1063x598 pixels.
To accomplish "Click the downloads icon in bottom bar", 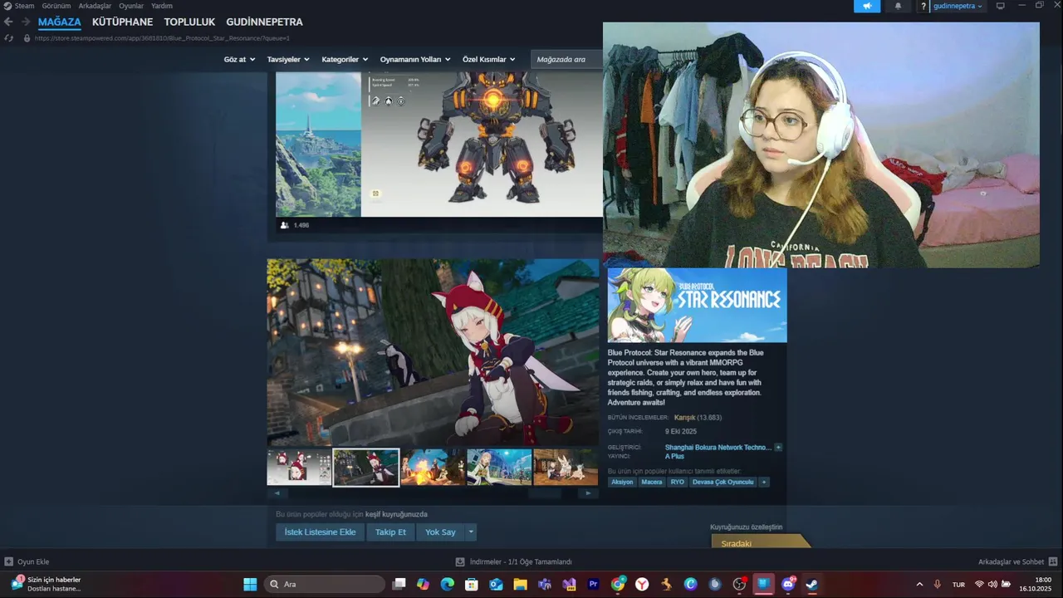I will [x=460, y=561].
